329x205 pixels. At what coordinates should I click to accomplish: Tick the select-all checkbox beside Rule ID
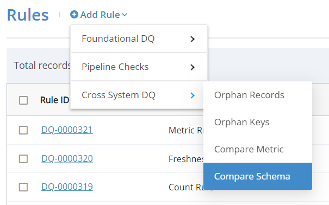[23, 100]
